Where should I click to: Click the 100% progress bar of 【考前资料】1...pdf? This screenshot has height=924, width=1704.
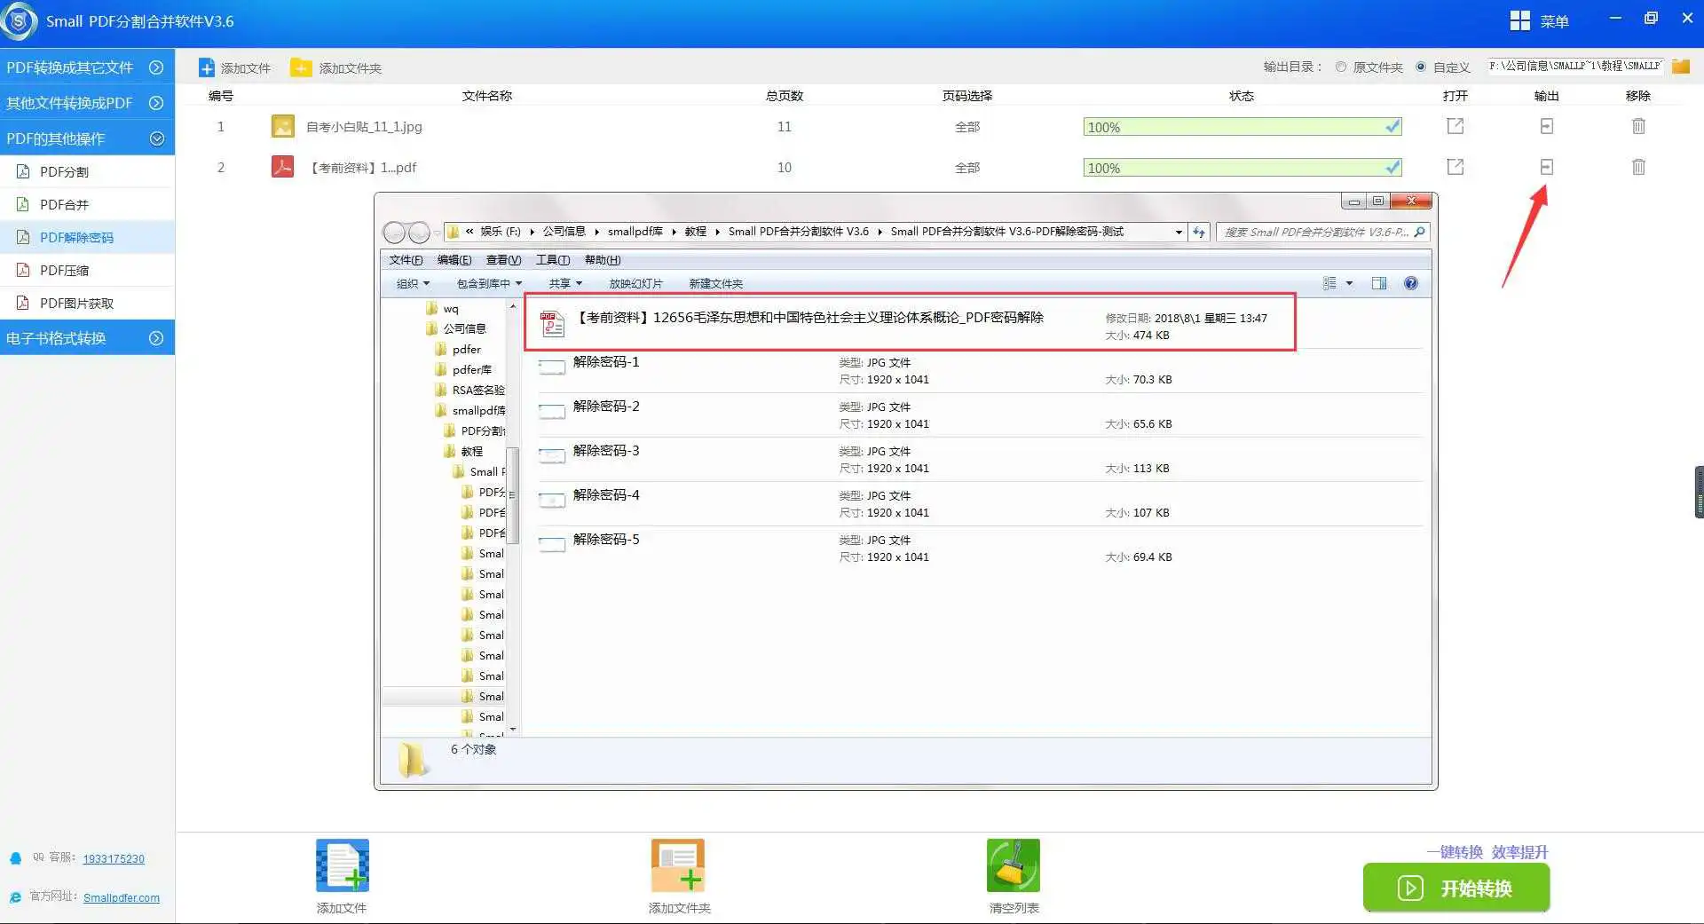click(1242, 168)
